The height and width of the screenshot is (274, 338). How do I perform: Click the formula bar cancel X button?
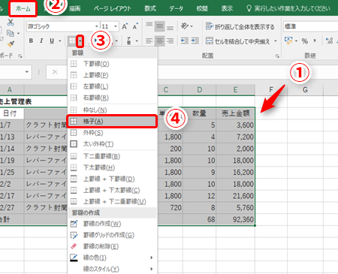[55, 72]
